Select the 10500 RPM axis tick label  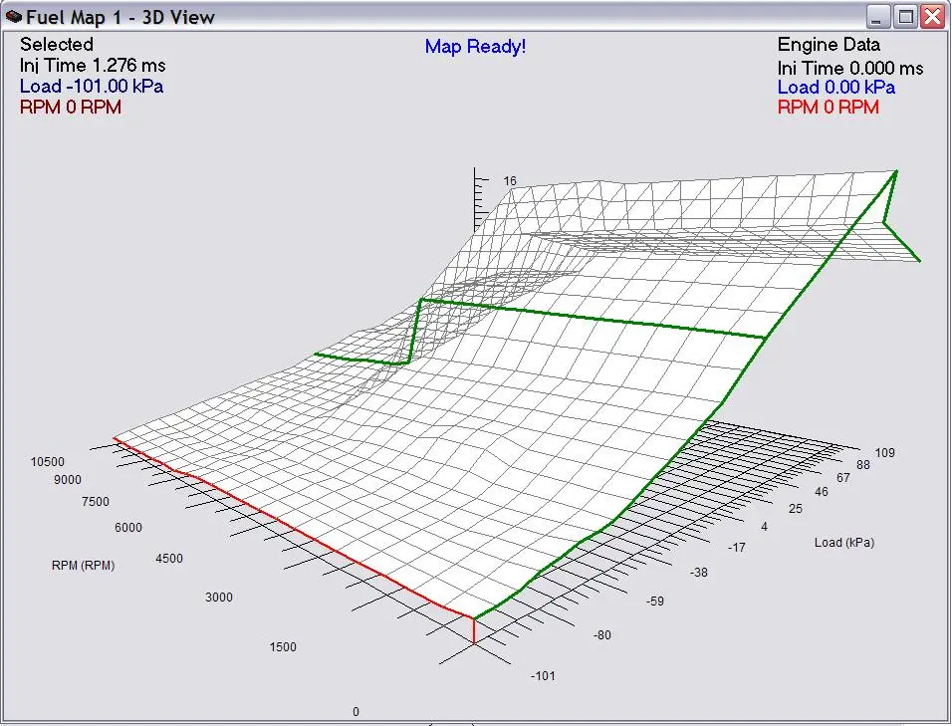[48, 461]
